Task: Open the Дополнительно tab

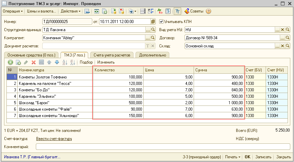Action: click(x=152, y=55)
